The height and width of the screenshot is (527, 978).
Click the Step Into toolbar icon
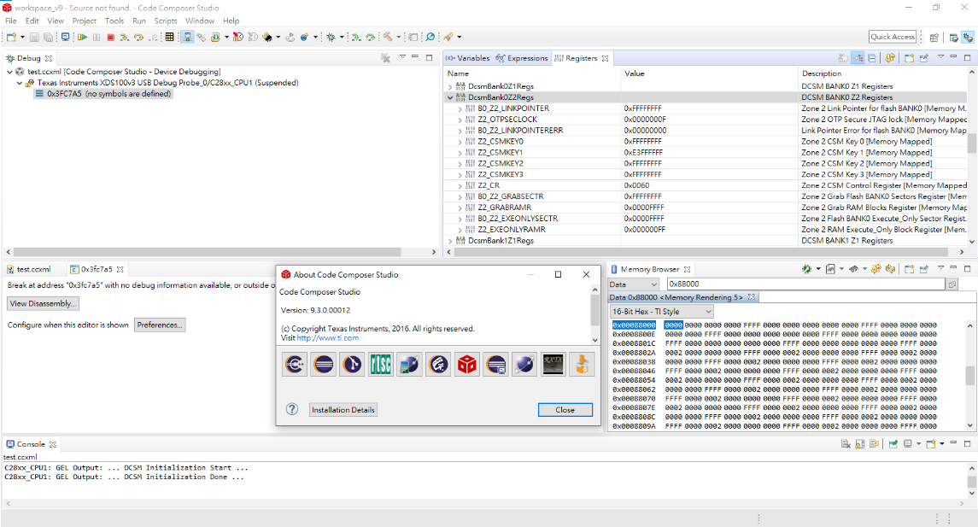(124, 38)
